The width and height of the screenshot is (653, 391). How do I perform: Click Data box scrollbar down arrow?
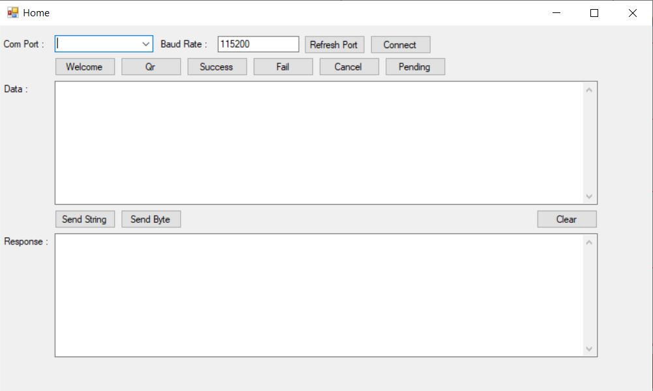point(589,196)
